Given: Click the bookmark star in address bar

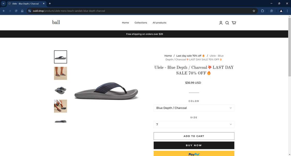Looking at the screenshot, I should pyautogui.click(x=254, y=11).
